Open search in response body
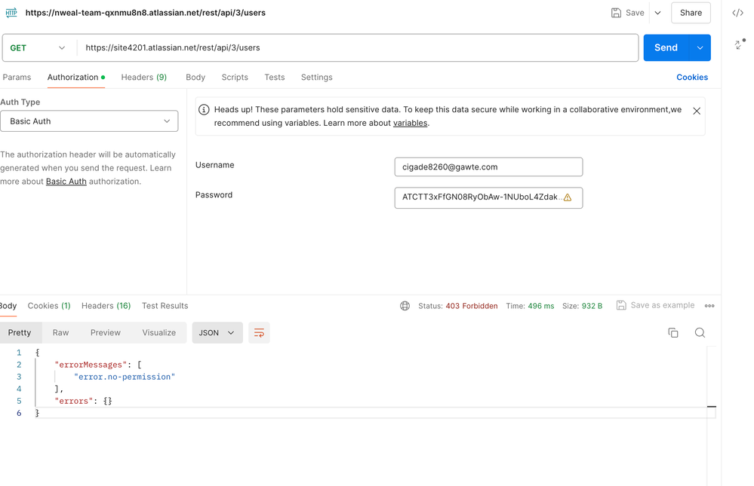Image resolution: width=754 pixels, height=486 pixels. (x=700, y=332)
